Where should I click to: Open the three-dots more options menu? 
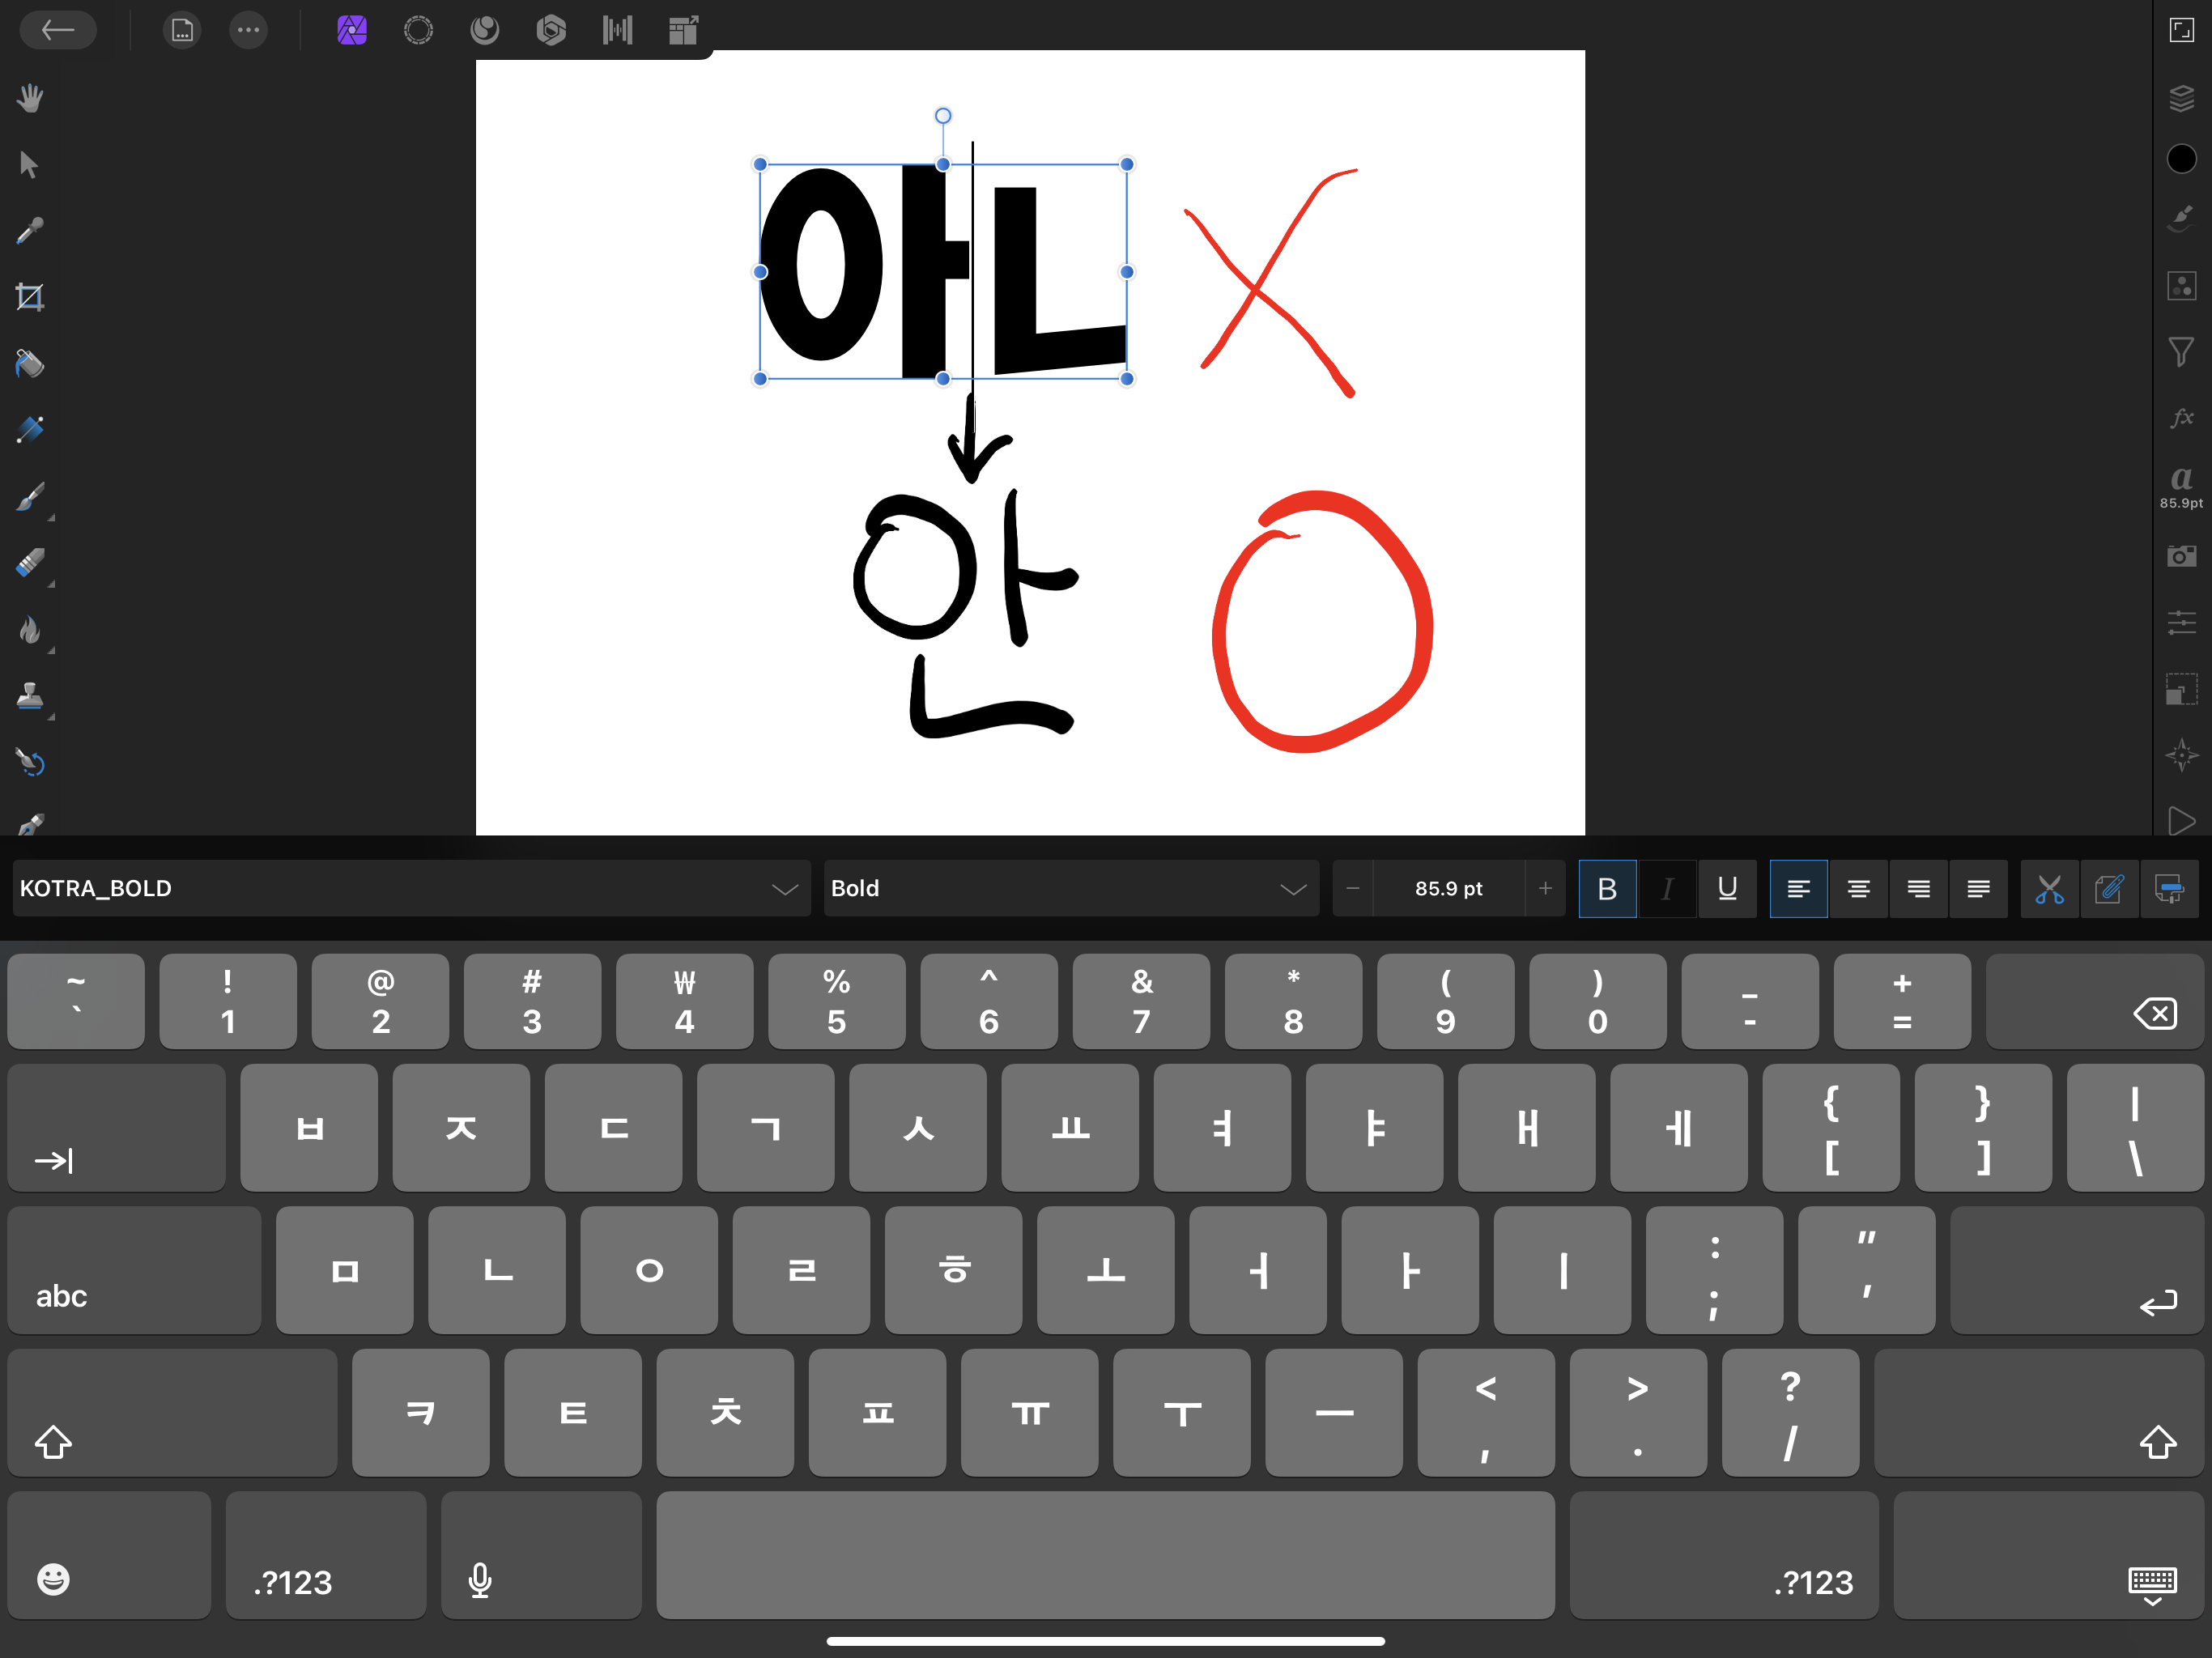point(248,30)
